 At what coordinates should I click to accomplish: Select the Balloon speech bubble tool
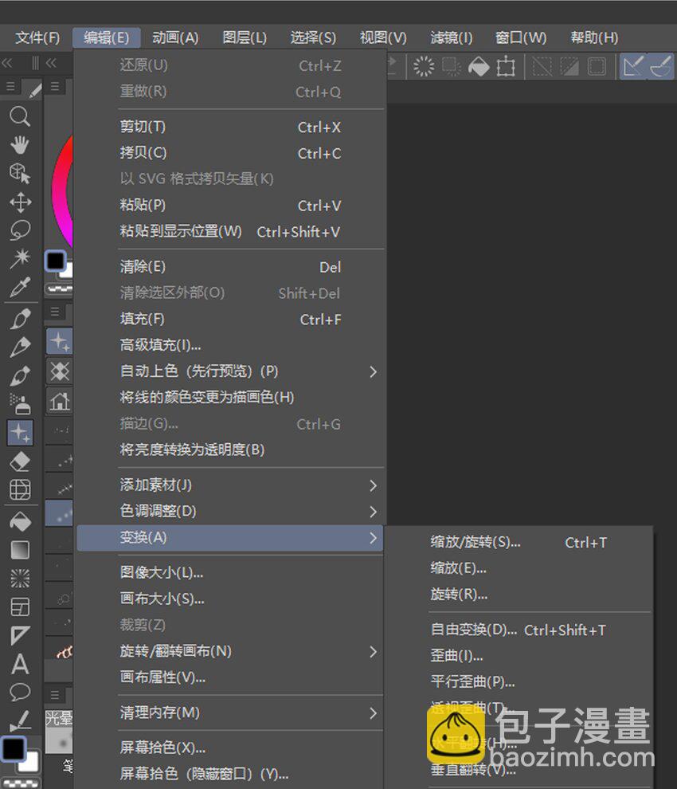click(20, 691)
